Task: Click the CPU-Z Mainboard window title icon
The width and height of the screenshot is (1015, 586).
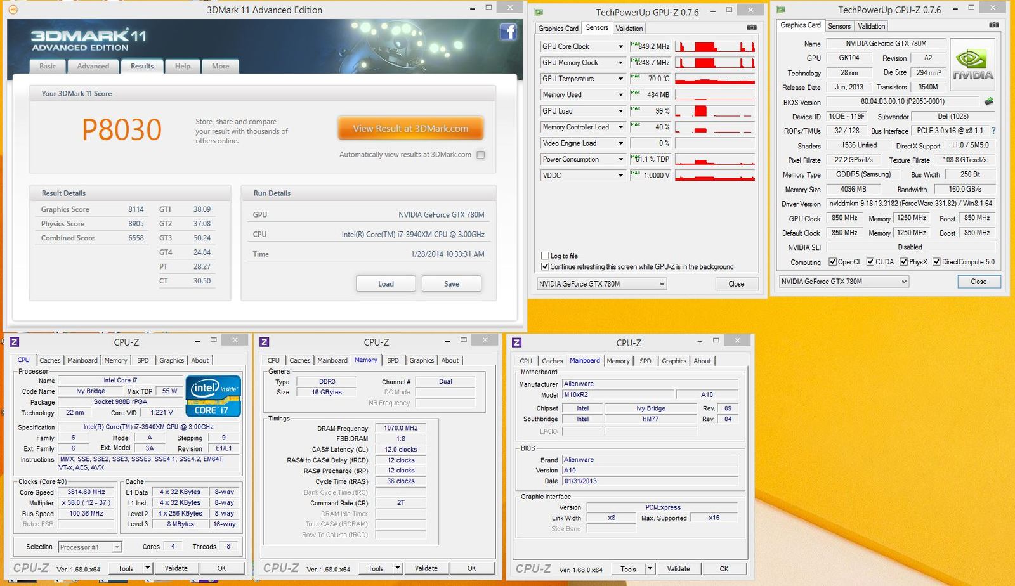Action: tap(517, 342)
